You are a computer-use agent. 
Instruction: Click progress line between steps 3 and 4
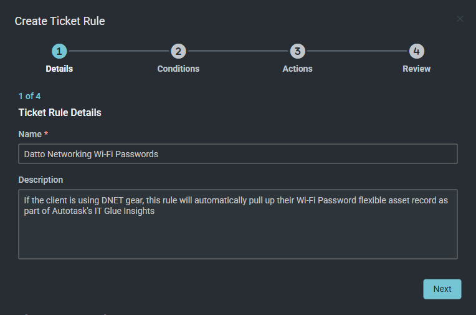[356, 51]
